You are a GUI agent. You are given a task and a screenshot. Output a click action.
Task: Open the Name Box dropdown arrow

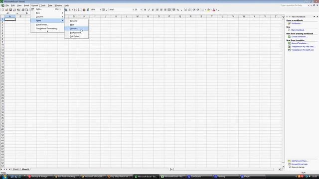click(x=17, y=13)
